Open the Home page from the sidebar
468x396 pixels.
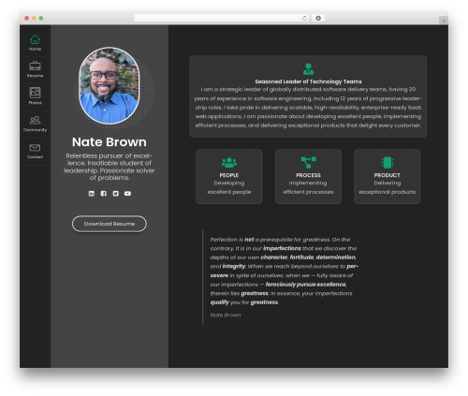(x=35, y=42)
